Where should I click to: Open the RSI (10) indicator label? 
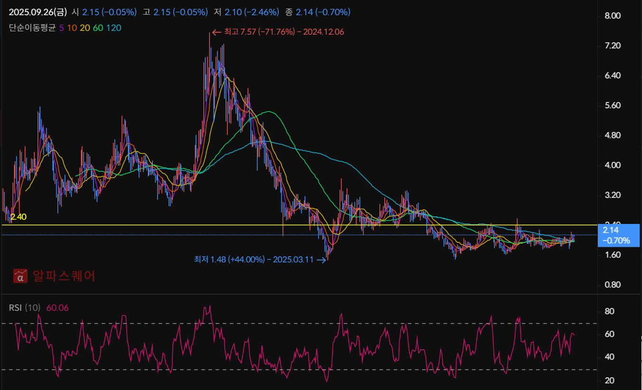(24, 308)
